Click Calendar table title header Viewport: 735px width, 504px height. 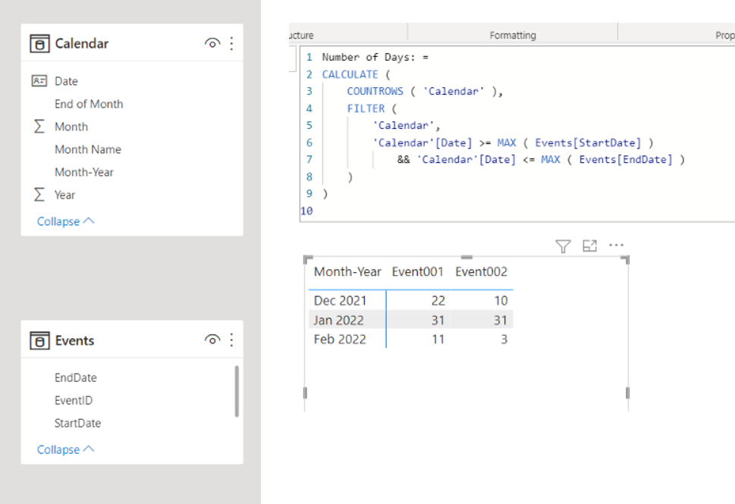tap(82, 43)
